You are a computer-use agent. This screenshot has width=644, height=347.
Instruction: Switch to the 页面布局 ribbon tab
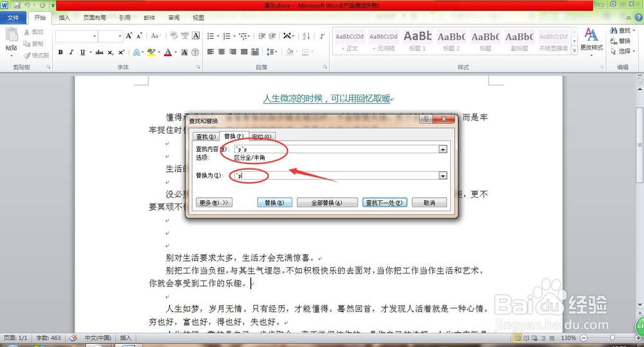[x=95, y=17]
